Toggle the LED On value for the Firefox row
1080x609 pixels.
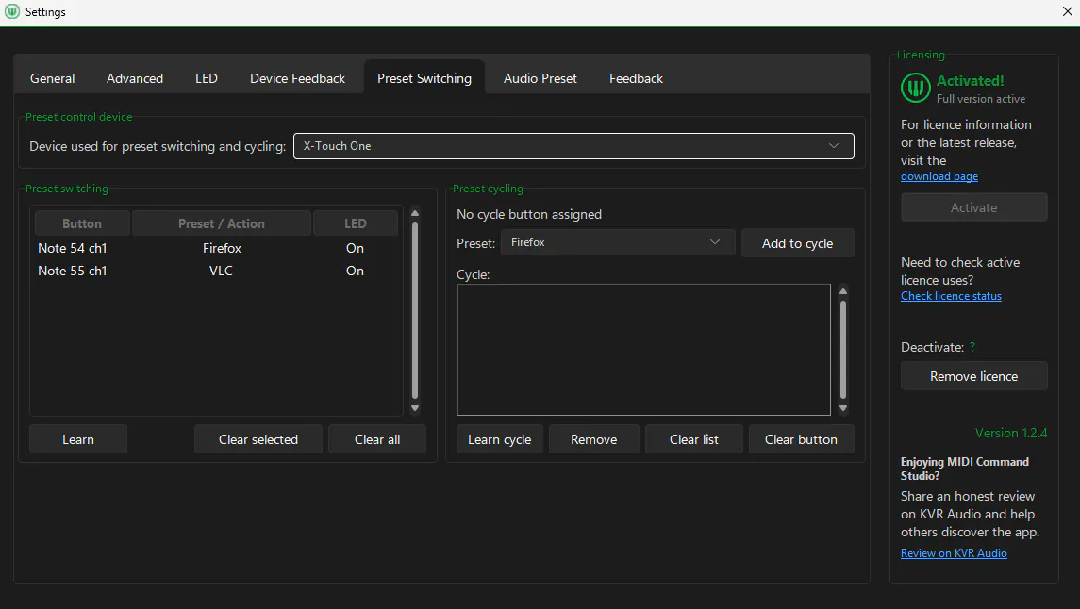click(x=355, y=249)
